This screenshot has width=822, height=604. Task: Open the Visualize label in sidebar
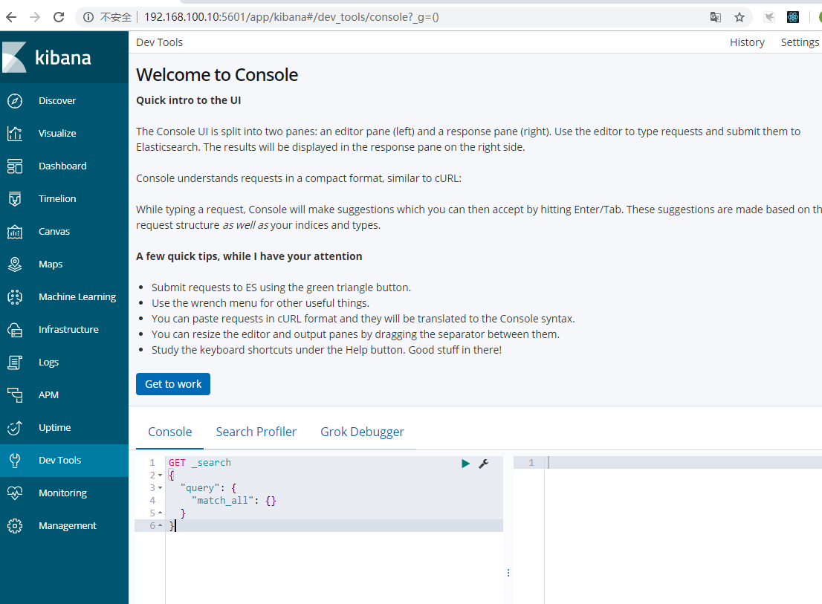(57, 134)
